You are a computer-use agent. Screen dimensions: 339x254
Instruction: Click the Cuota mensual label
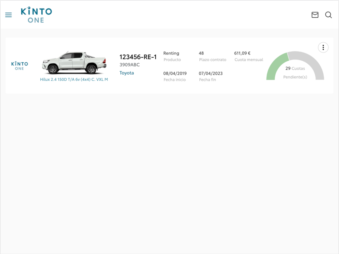249,60
